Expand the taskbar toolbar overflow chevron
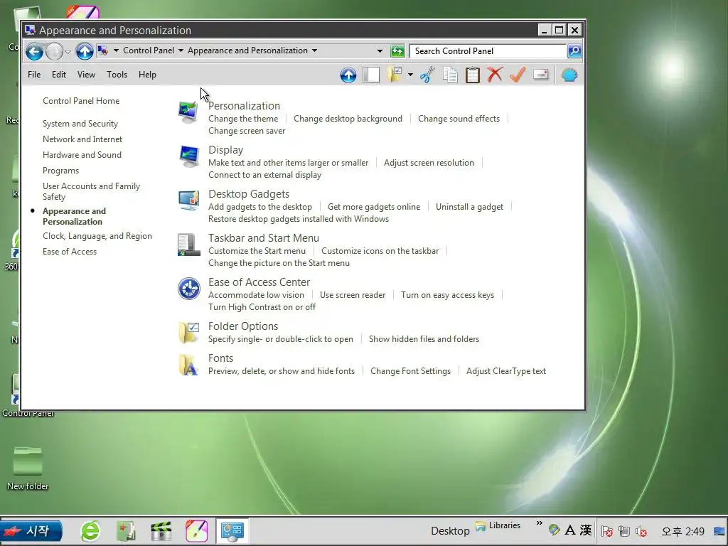Image resolution: width=728 pixels, height=546 pixels. (x=539, y=523)
